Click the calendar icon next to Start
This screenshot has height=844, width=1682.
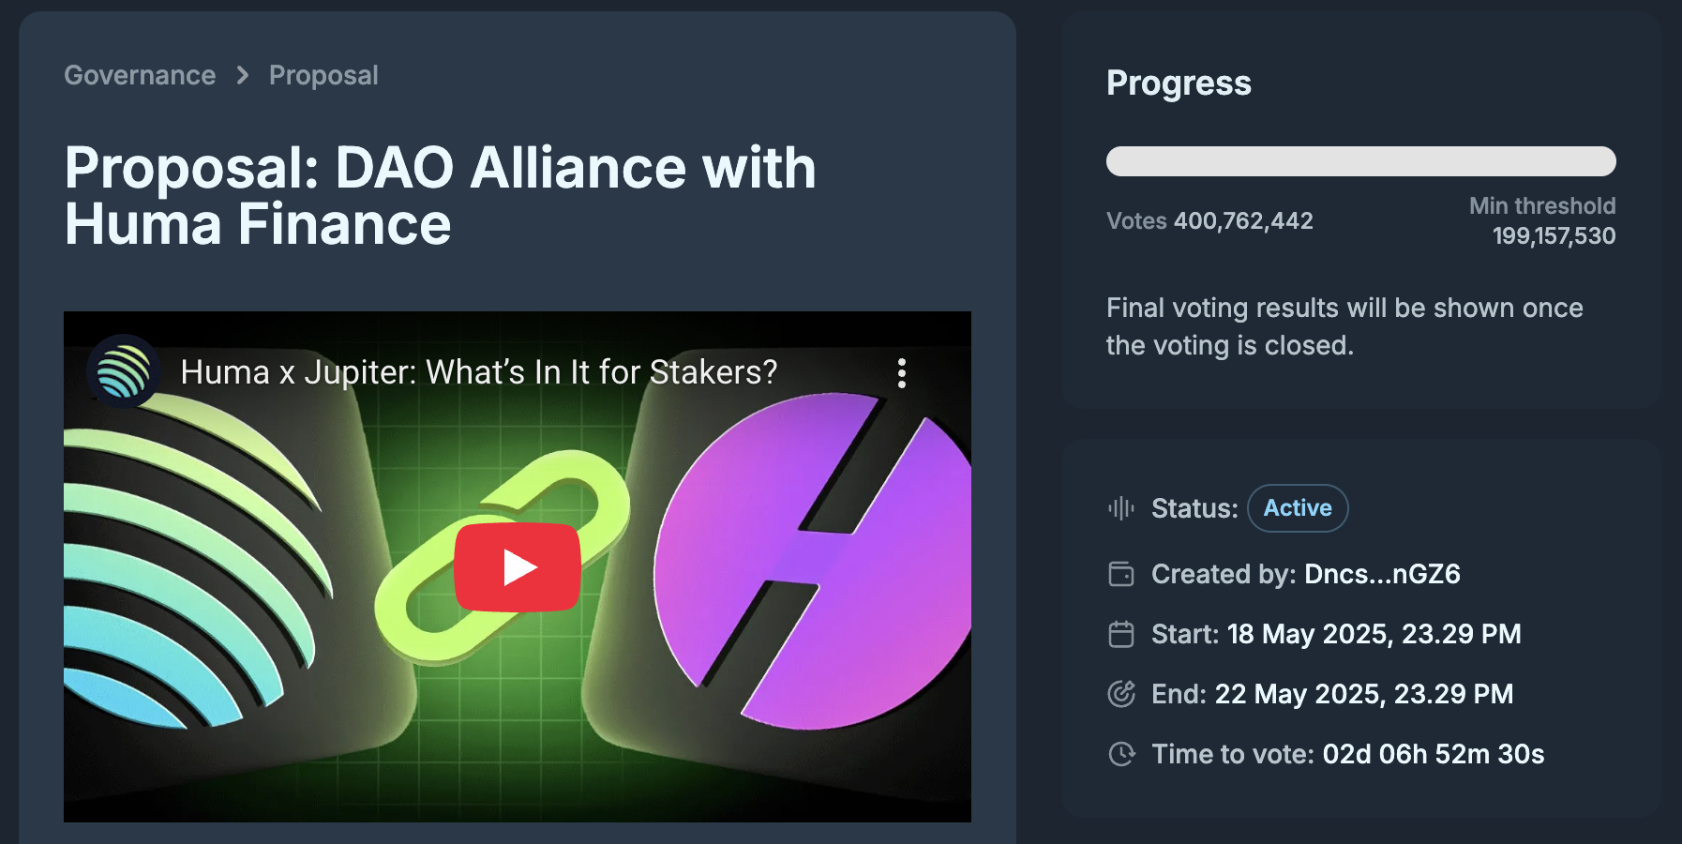(1121, 634)
